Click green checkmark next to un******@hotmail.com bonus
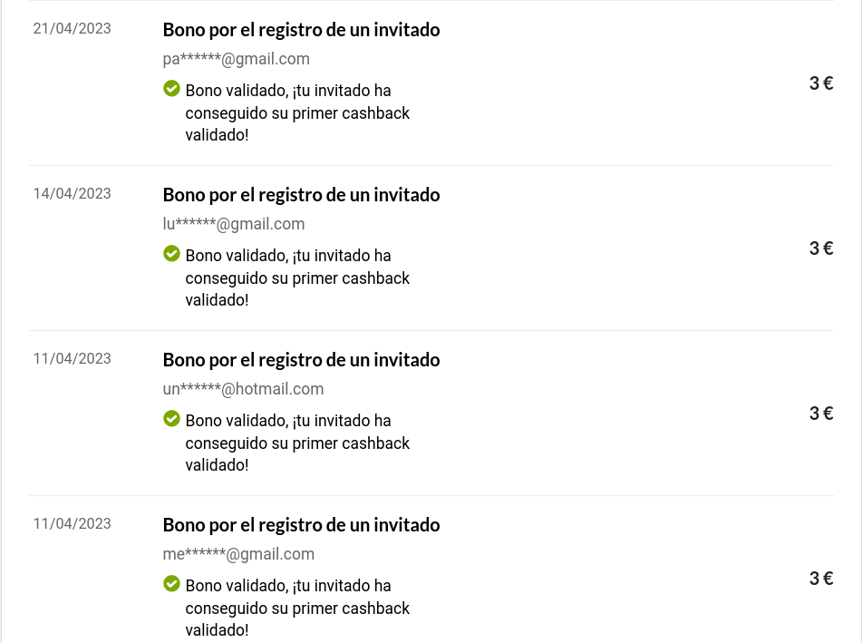862x643 pixels. 171,419
